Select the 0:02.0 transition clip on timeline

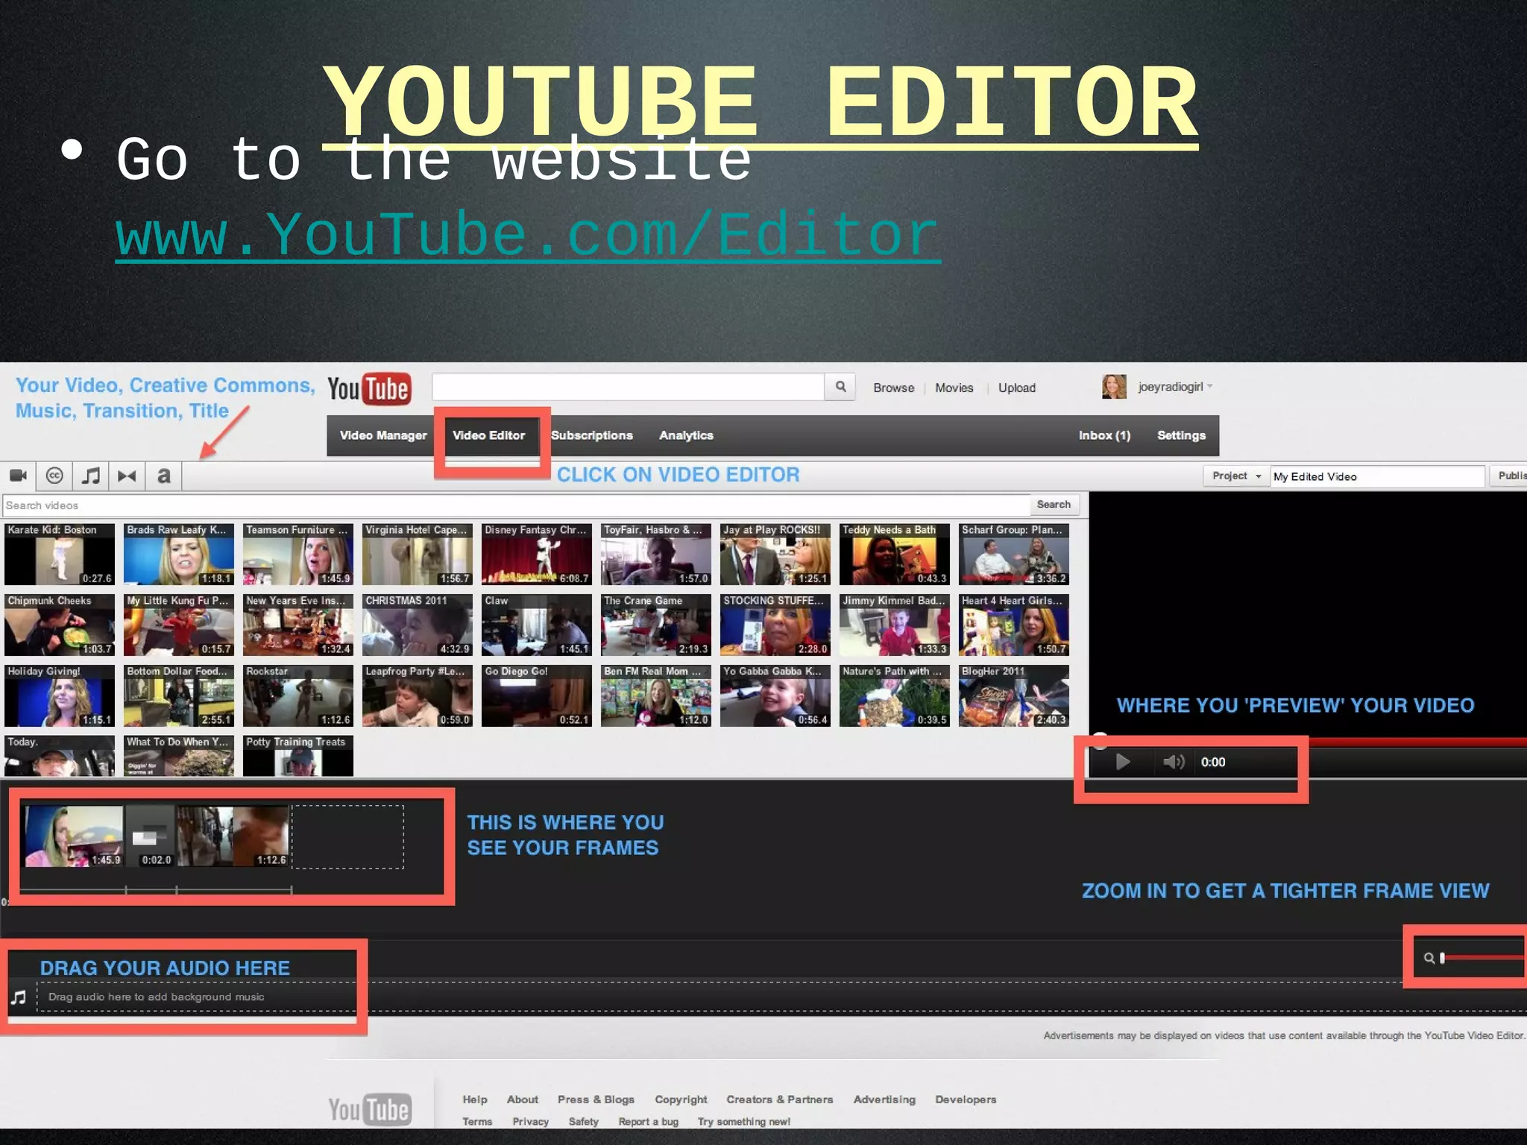click(151, 836)
